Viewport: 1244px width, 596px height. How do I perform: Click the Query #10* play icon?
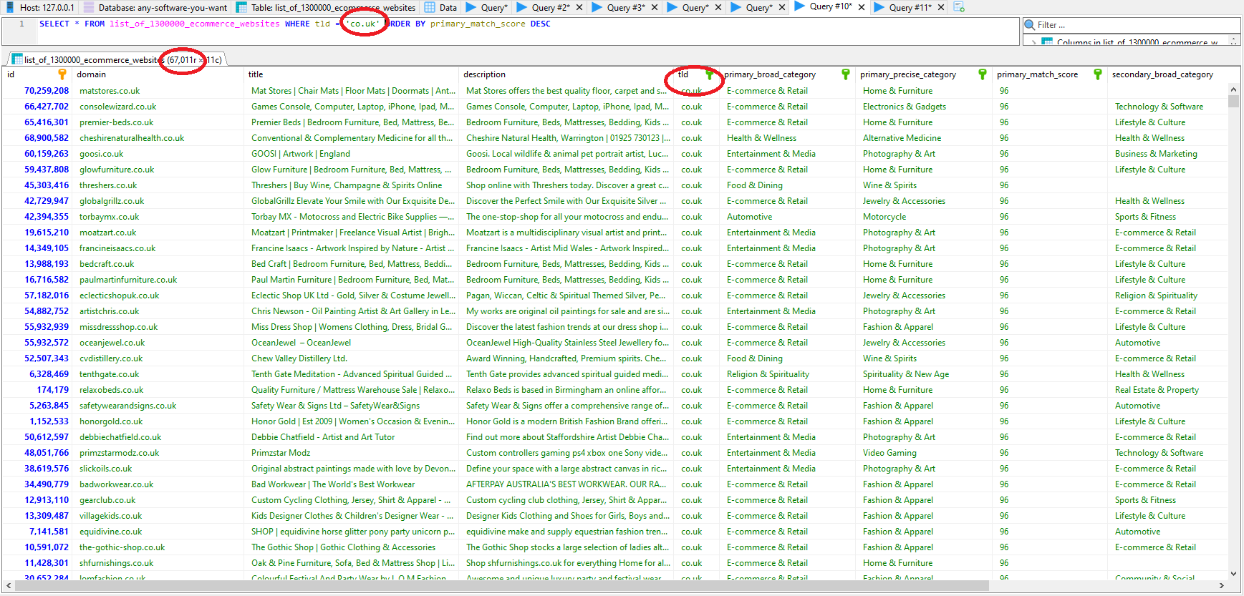(801, 7)
